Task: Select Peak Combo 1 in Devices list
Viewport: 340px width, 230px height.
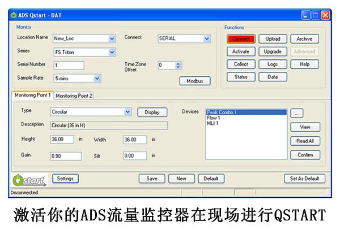Action: pyautogui.click(x=246, y=112)
